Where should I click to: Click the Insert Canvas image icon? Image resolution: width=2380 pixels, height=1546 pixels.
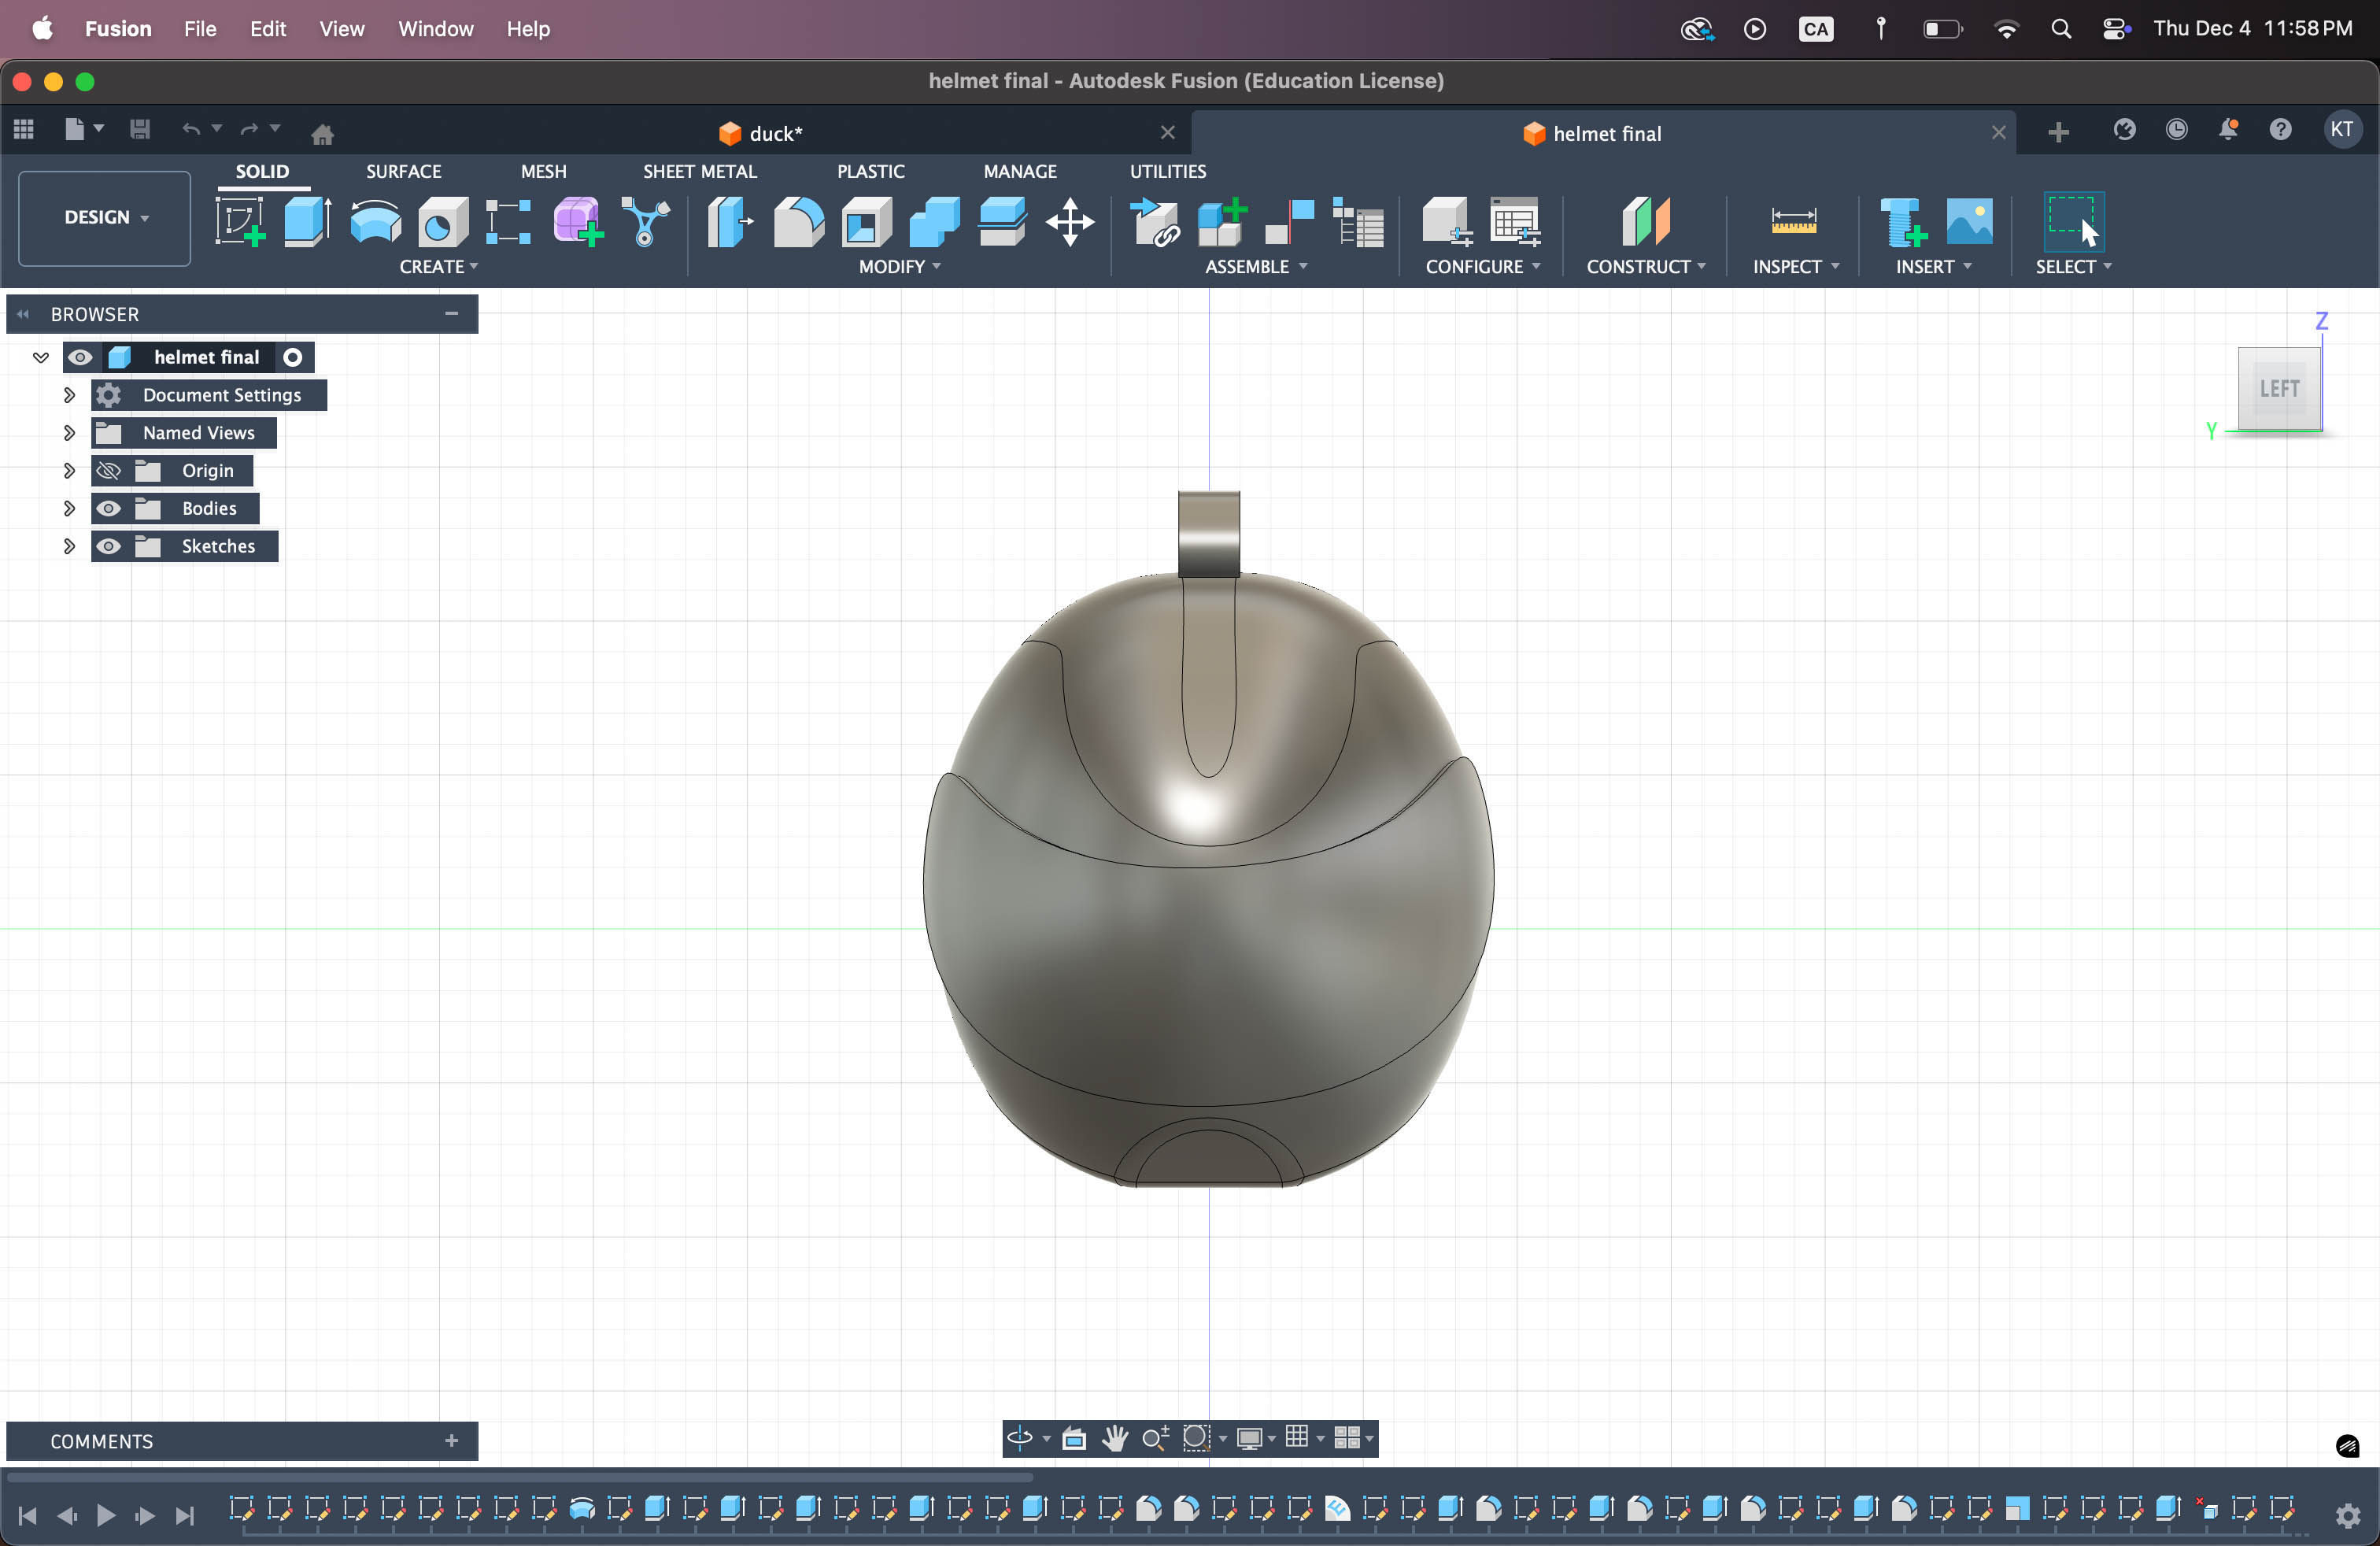pyautogui.click(x=1969, y=221)
